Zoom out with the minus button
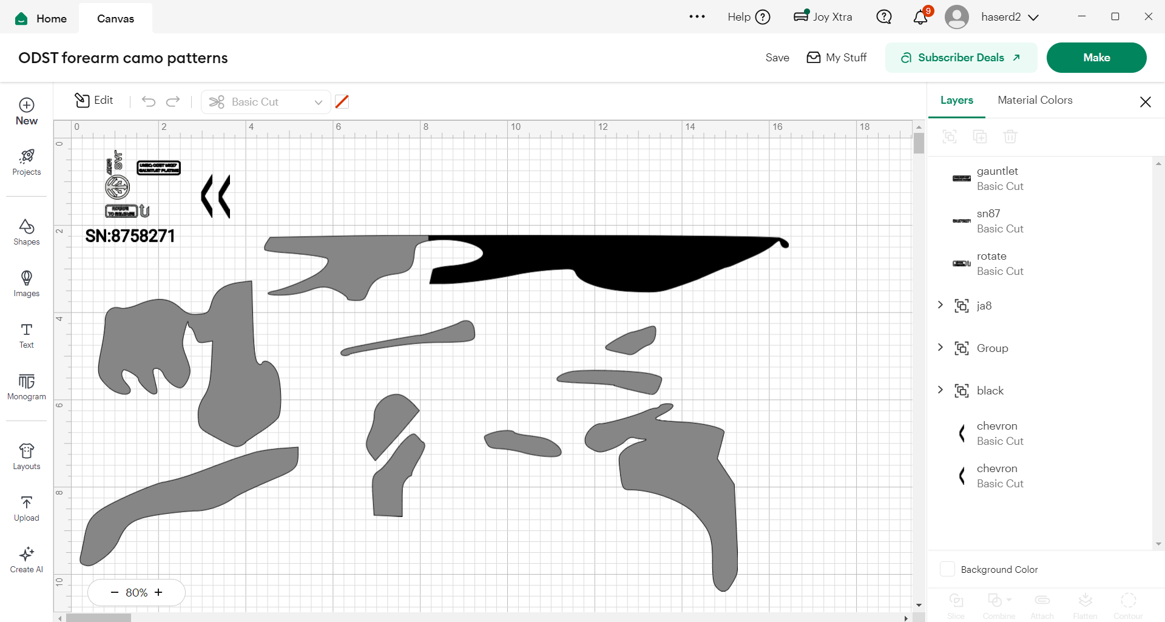1165x622 pixels. (114, 592)
